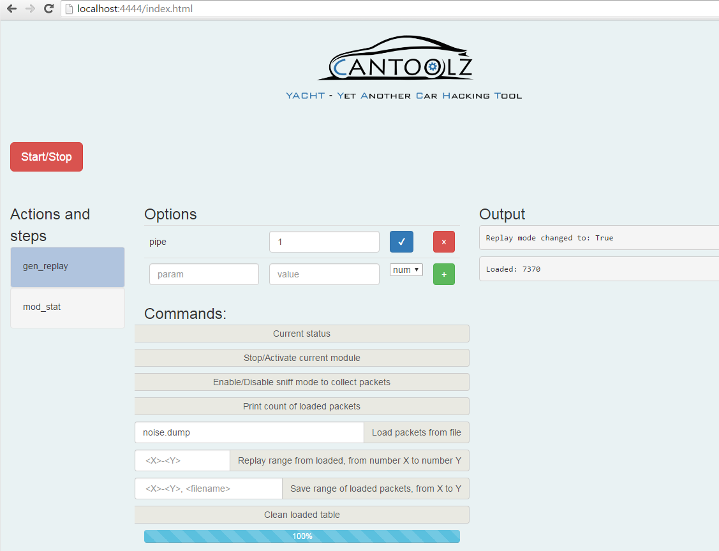Click the Actions and steps heading

click(x=50, y=225)
